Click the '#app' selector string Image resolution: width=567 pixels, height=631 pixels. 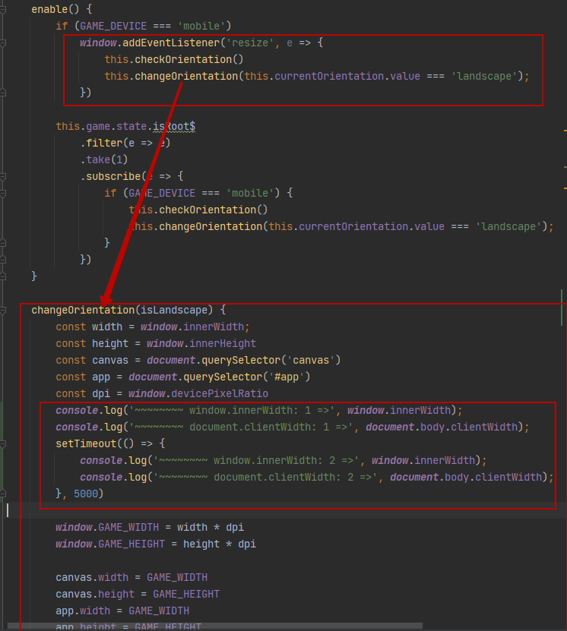coord(287,377)
